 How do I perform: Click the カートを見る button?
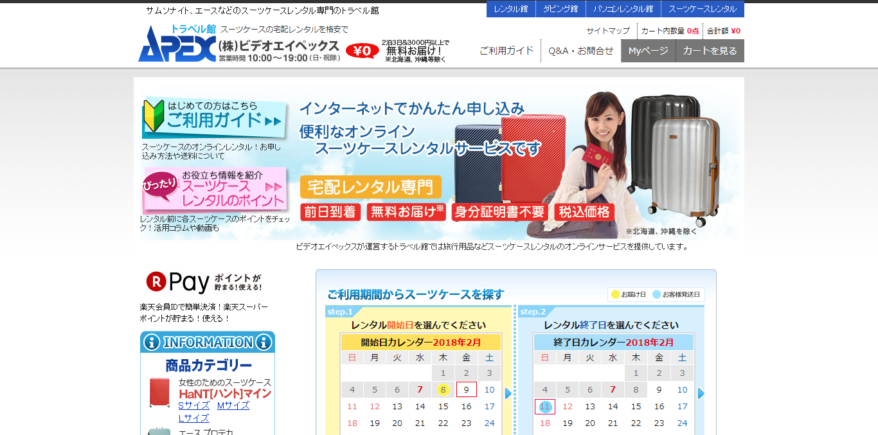tap(710, 51)
